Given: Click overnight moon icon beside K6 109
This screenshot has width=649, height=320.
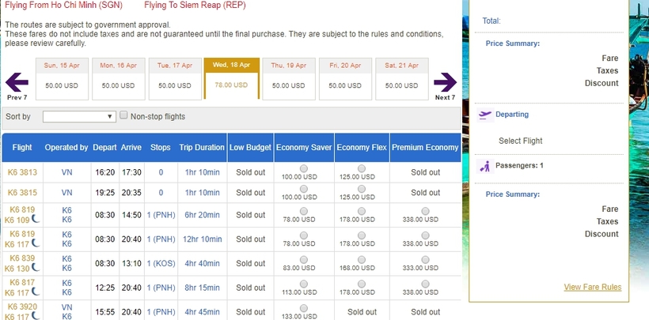Looking at the screenshot, I should coord(36,220).
